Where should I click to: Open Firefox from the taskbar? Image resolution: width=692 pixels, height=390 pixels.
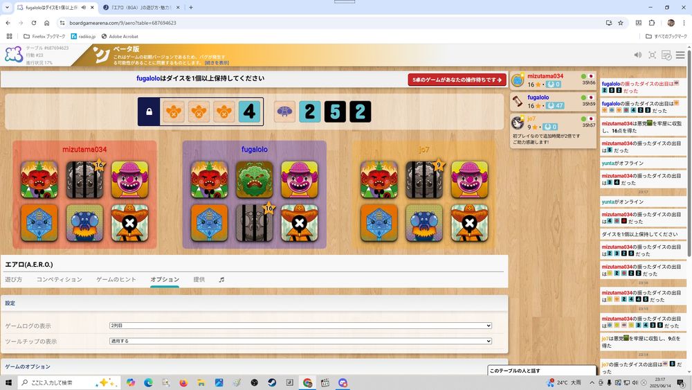pyautogui.click(x=183, y=382)
